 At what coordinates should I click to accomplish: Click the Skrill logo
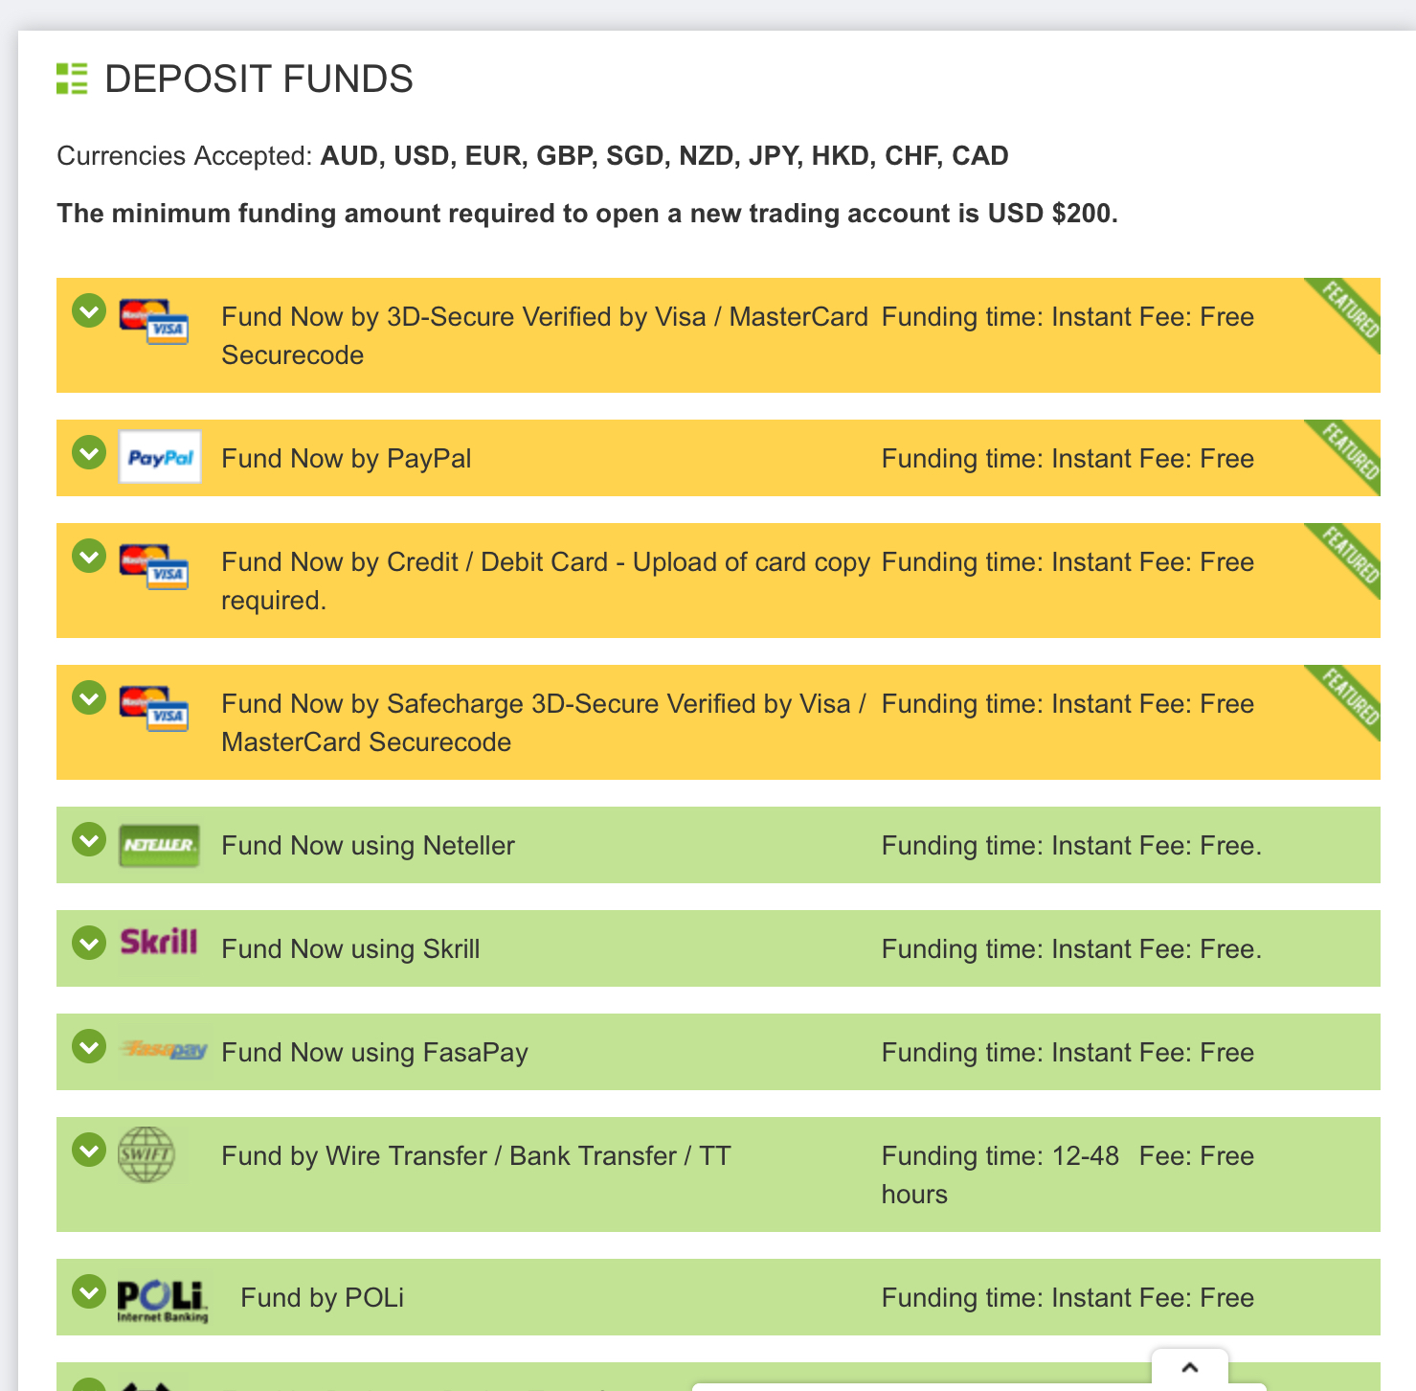click(x=159, y=942)
